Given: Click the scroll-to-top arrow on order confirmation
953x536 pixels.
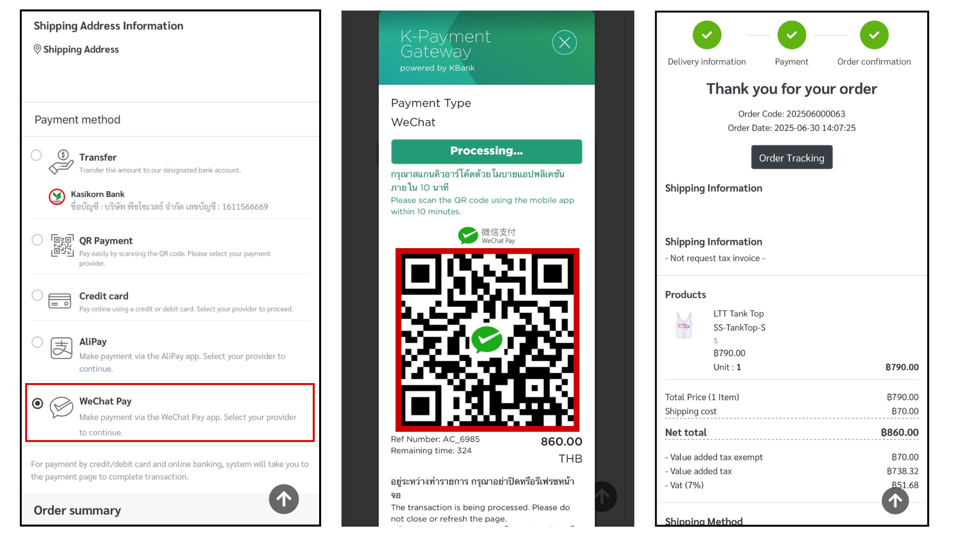Looking at the screenshot, I should (x=895, y=500).
